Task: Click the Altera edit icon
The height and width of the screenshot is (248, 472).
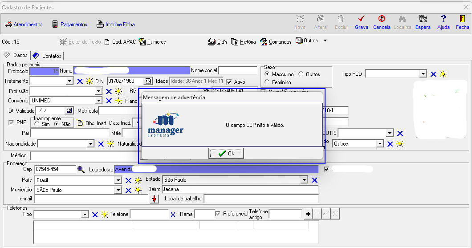Action: click(x=320, y=19)
